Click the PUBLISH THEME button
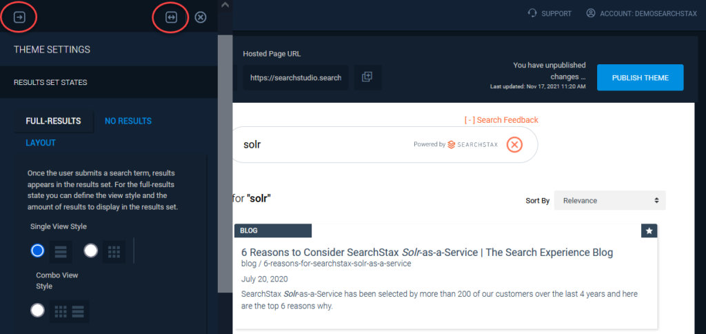 641,77
